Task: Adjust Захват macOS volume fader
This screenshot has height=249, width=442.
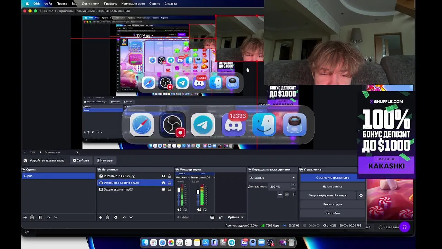Action: tap(198, 192)
